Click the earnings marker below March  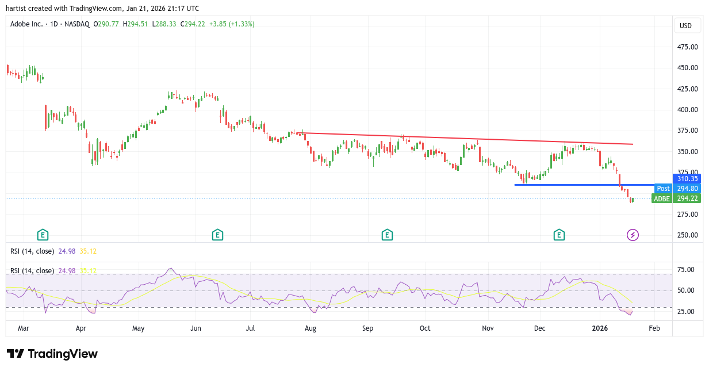43,235
